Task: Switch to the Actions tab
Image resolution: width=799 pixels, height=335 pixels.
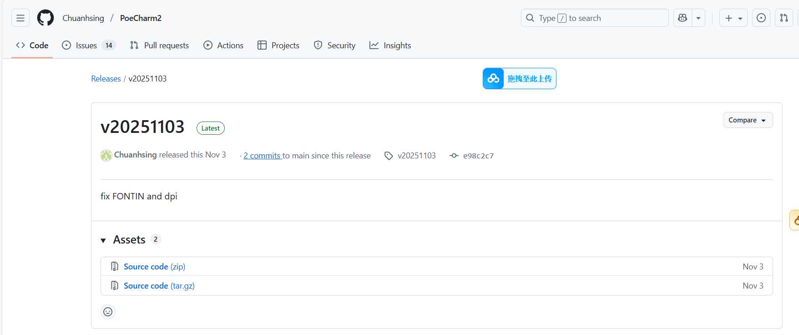Action: point(223,46)
